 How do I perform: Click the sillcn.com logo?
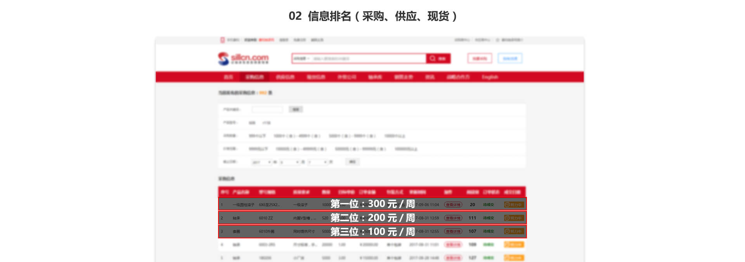[x=243, y=59]
